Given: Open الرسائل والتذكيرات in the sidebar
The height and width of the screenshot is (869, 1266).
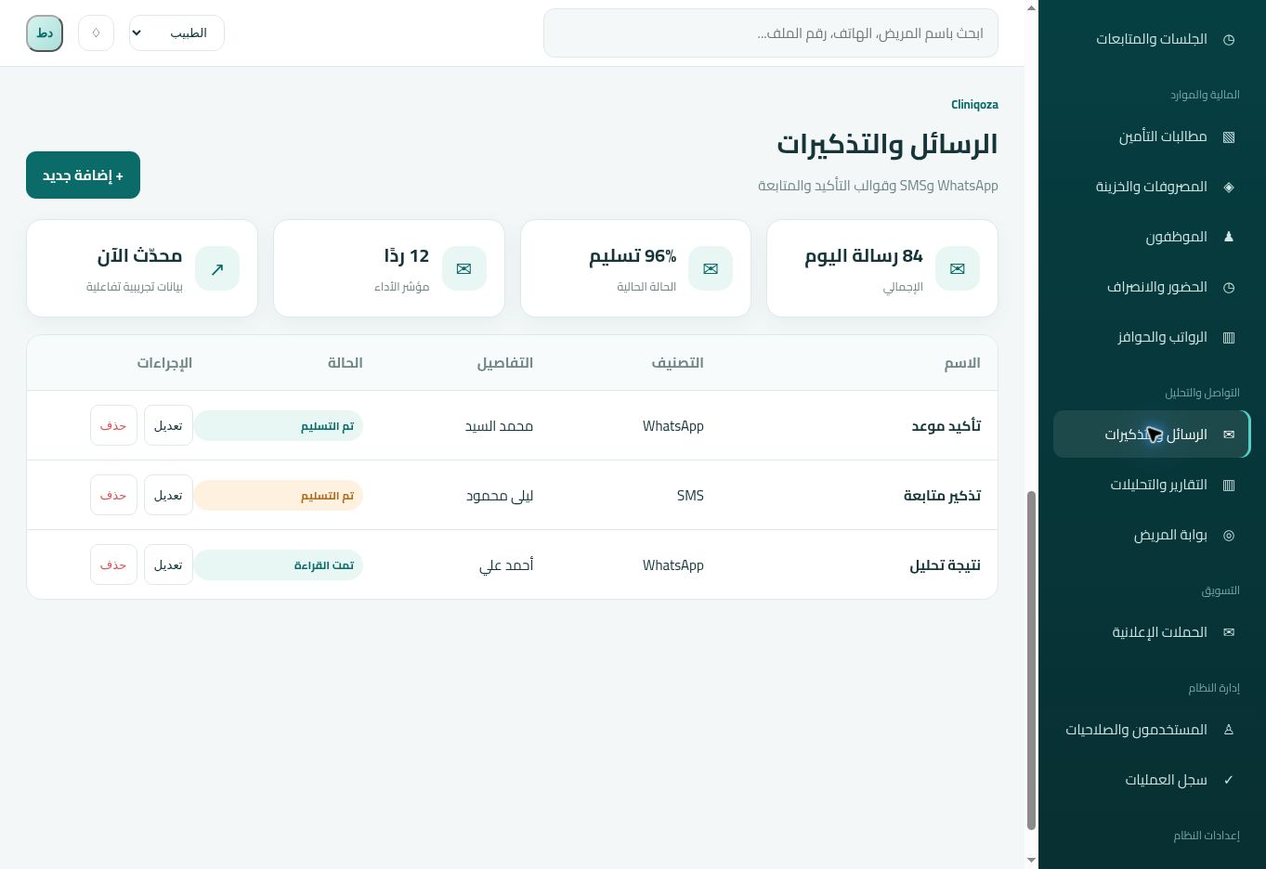Looking at the screenshot, I should pyautogui.click(x=1152, y=434).
